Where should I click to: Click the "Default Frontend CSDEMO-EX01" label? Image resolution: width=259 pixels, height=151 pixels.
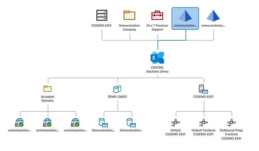[203, 132]
